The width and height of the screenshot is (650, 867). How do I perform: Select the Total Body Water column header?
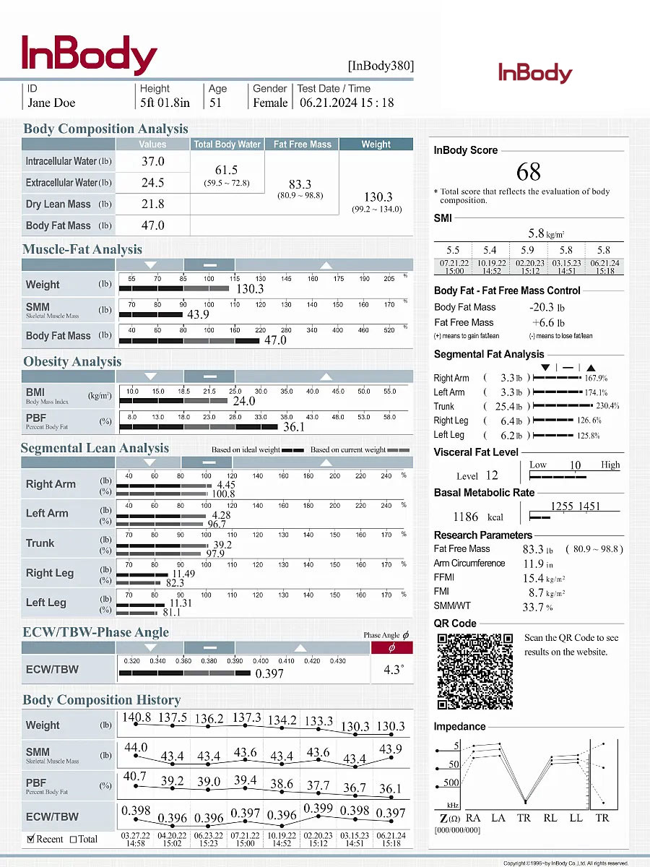tap(227, 144)
